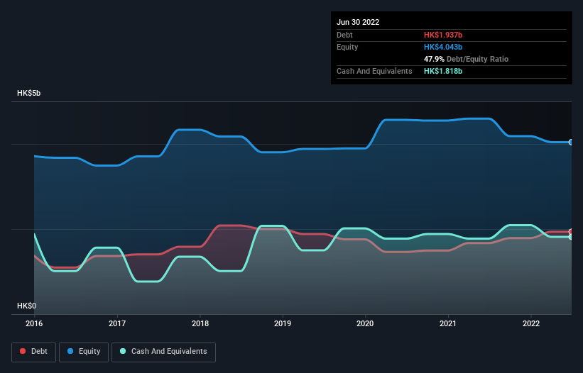Click the HK$1.818b cash value
Screen dimensions: 583x373
443,71
